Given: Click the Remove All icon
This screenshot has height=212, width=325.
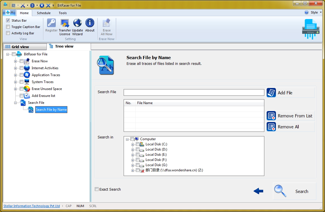Looking at the screenshot, I should pos(271,127).
